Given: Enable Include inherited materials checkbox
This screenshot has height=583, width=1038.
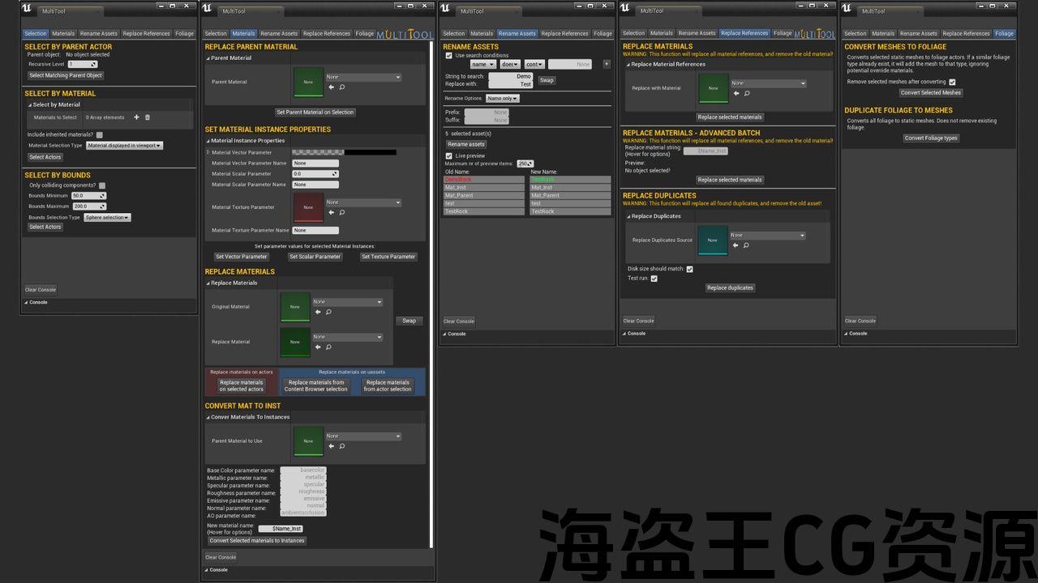Looking at the screenshot, I should 100,134.
